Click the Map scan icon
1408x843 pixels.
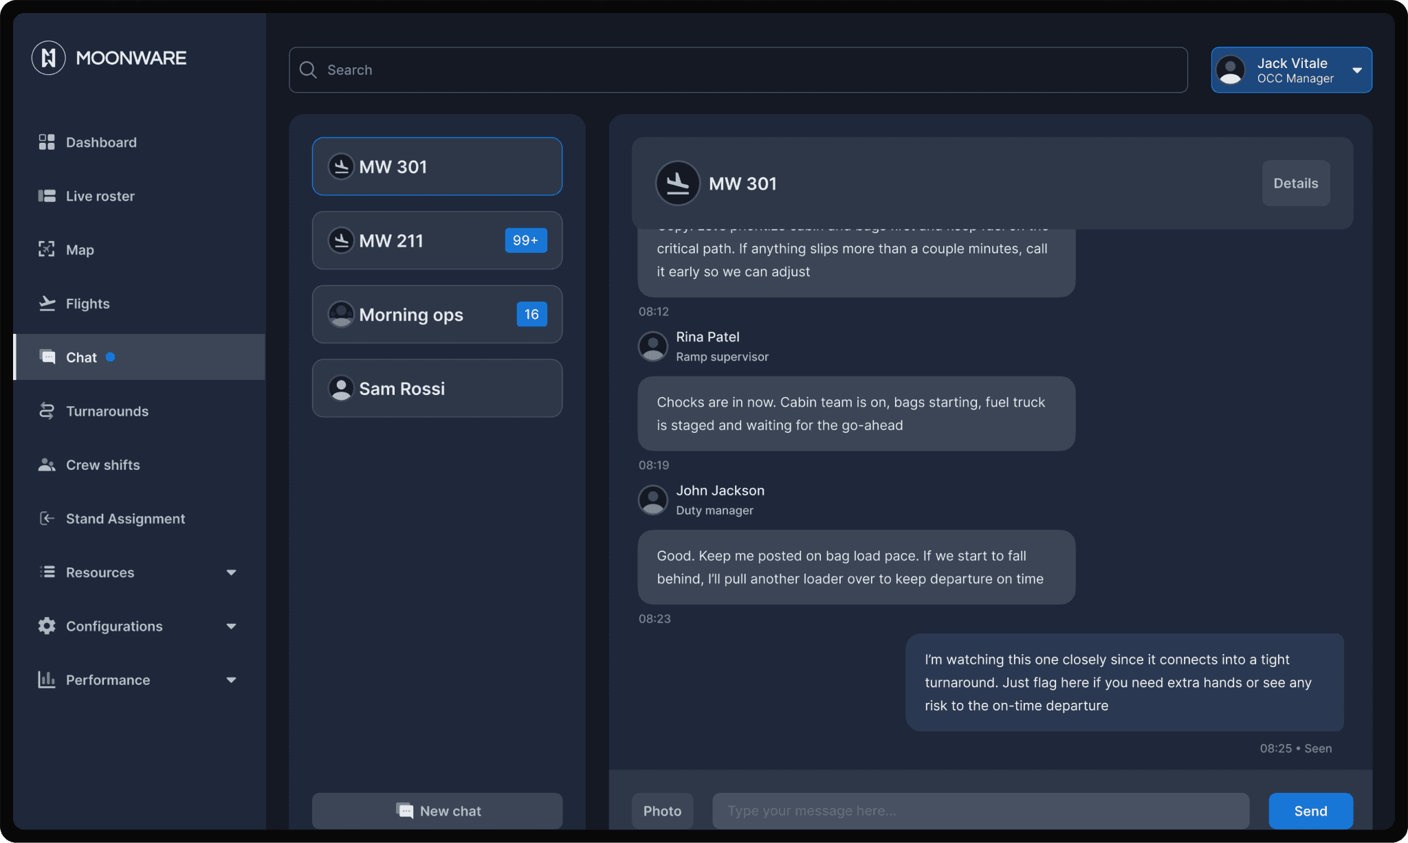[47, 249]
